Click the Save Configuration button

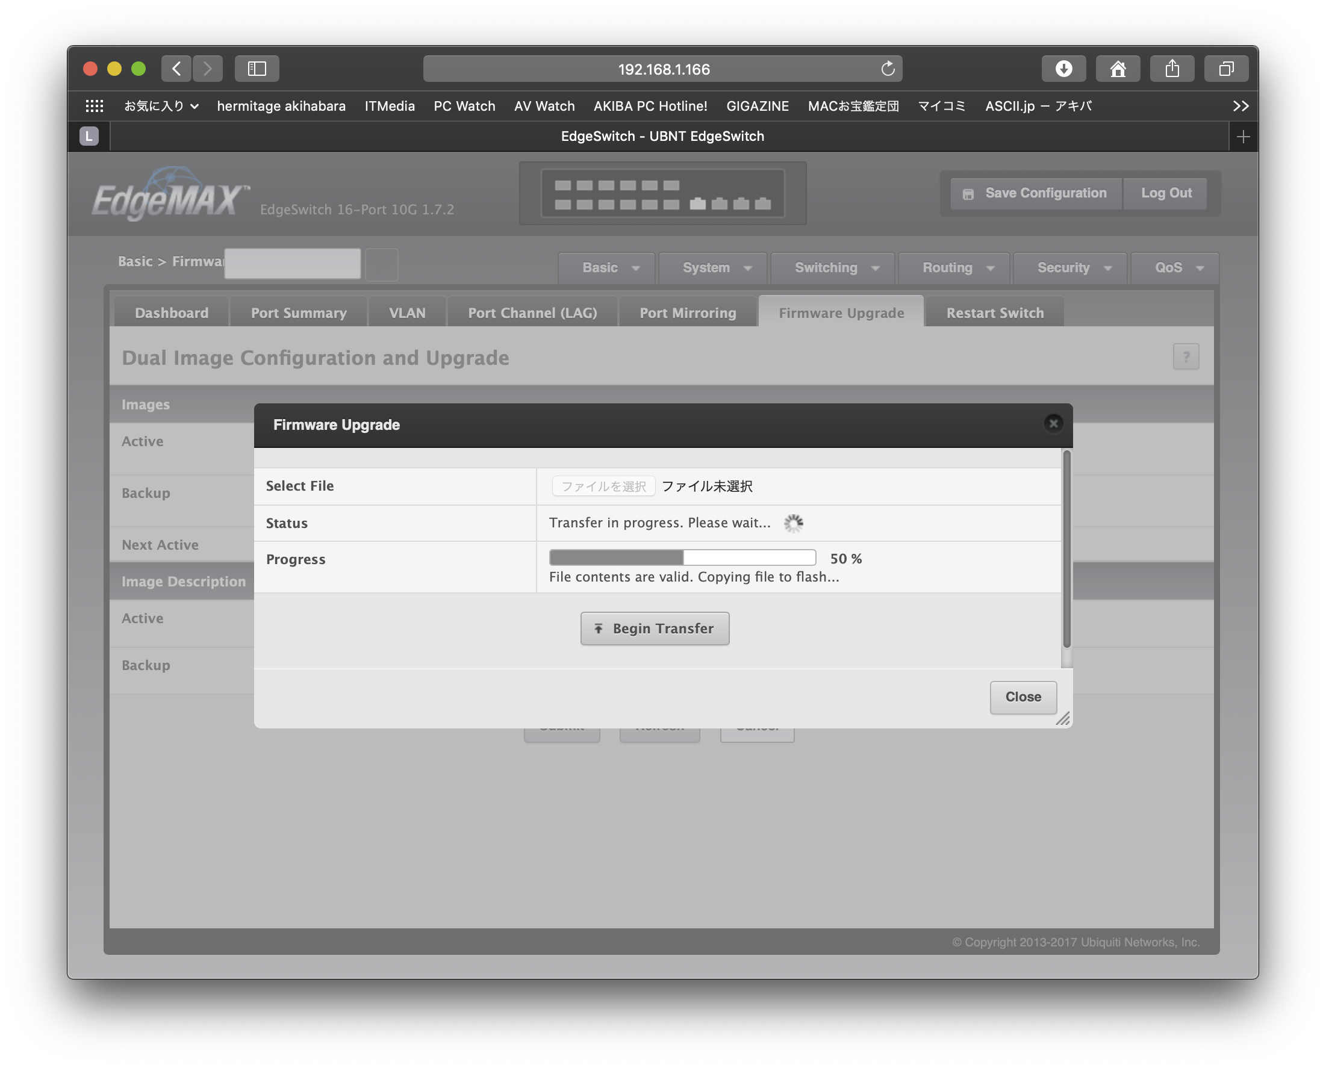tap(1036, 193)
